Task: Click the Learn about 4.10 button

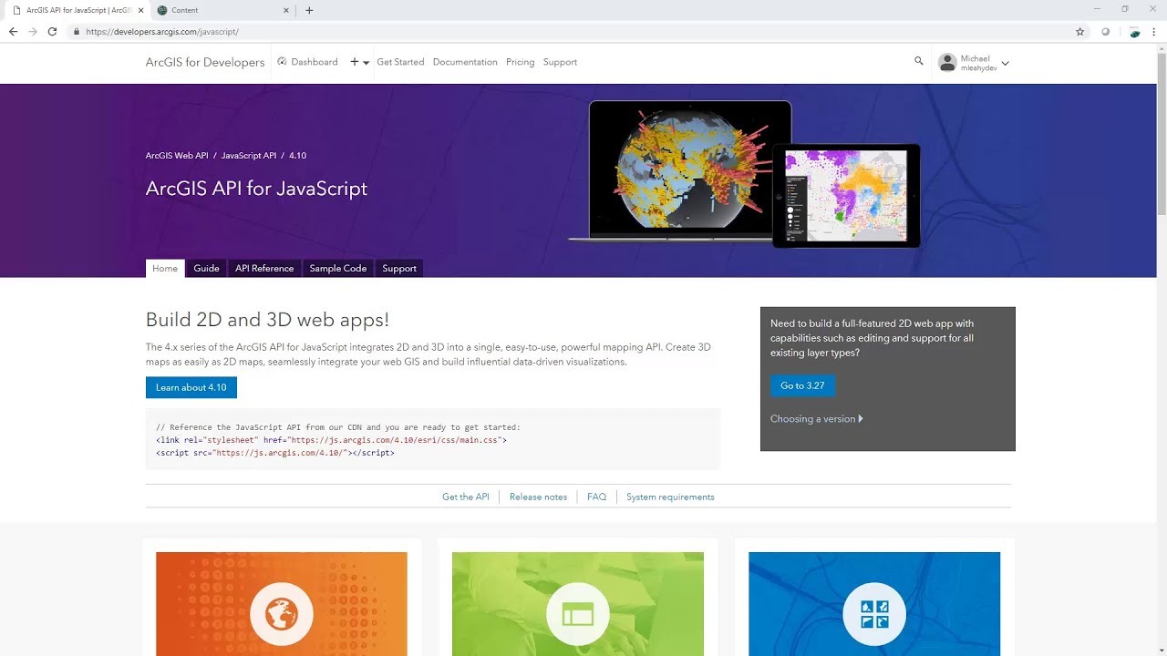Action: pos(191,387)
